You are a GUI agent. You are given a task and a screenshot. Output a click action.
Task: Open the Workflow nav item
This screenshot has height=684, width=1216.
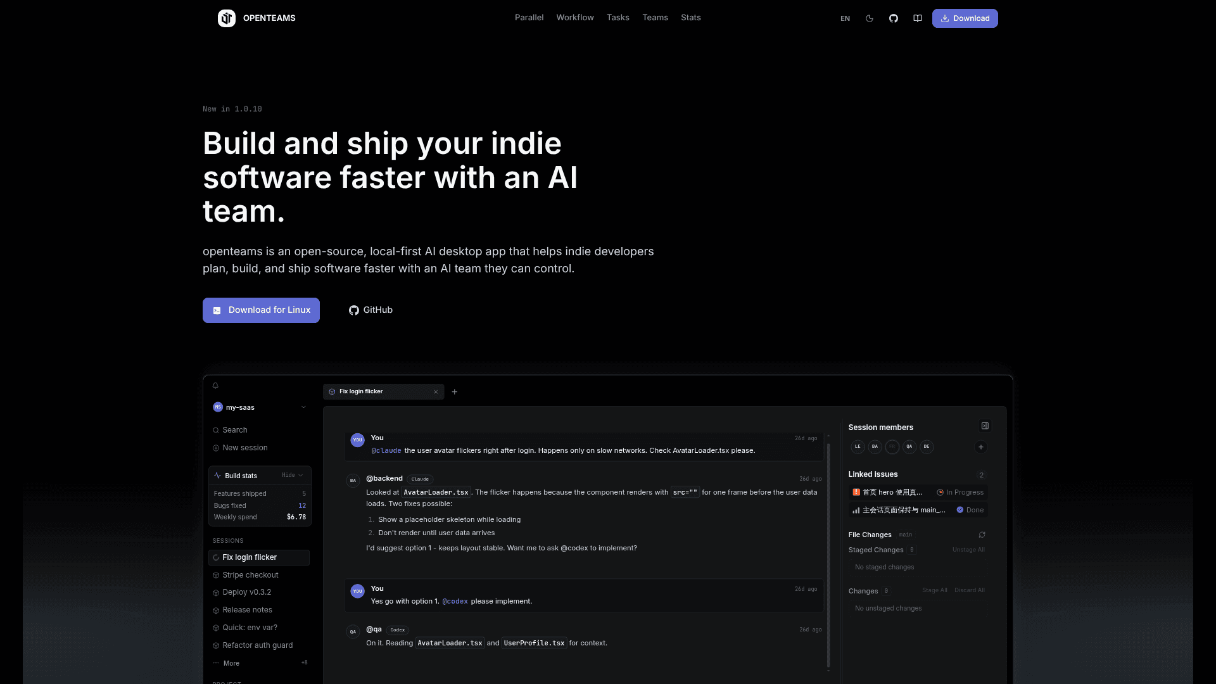point(575,18)
